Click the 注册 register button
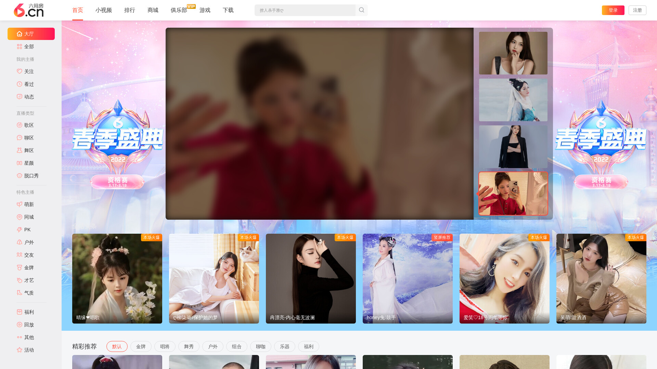657x369 pixels. point(637,10)
